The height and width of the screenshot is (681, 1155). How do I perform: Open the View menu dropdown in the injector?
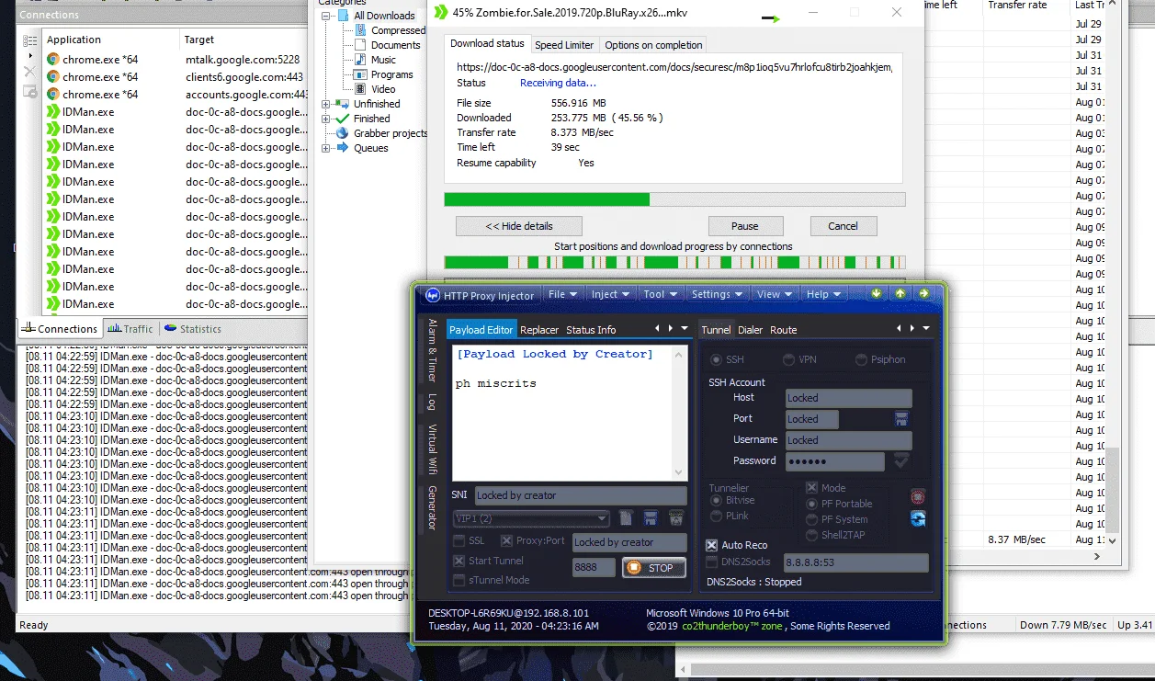coord(775,294)
